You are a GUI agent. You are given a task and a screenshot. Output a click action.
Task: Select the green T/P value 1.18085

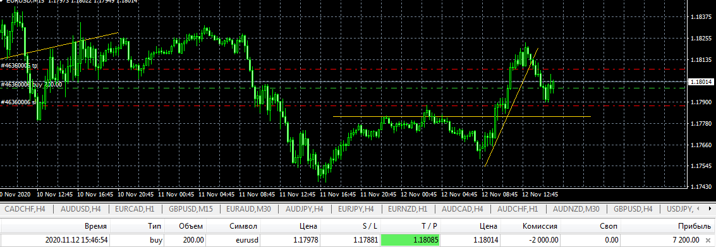pos(410,240)
